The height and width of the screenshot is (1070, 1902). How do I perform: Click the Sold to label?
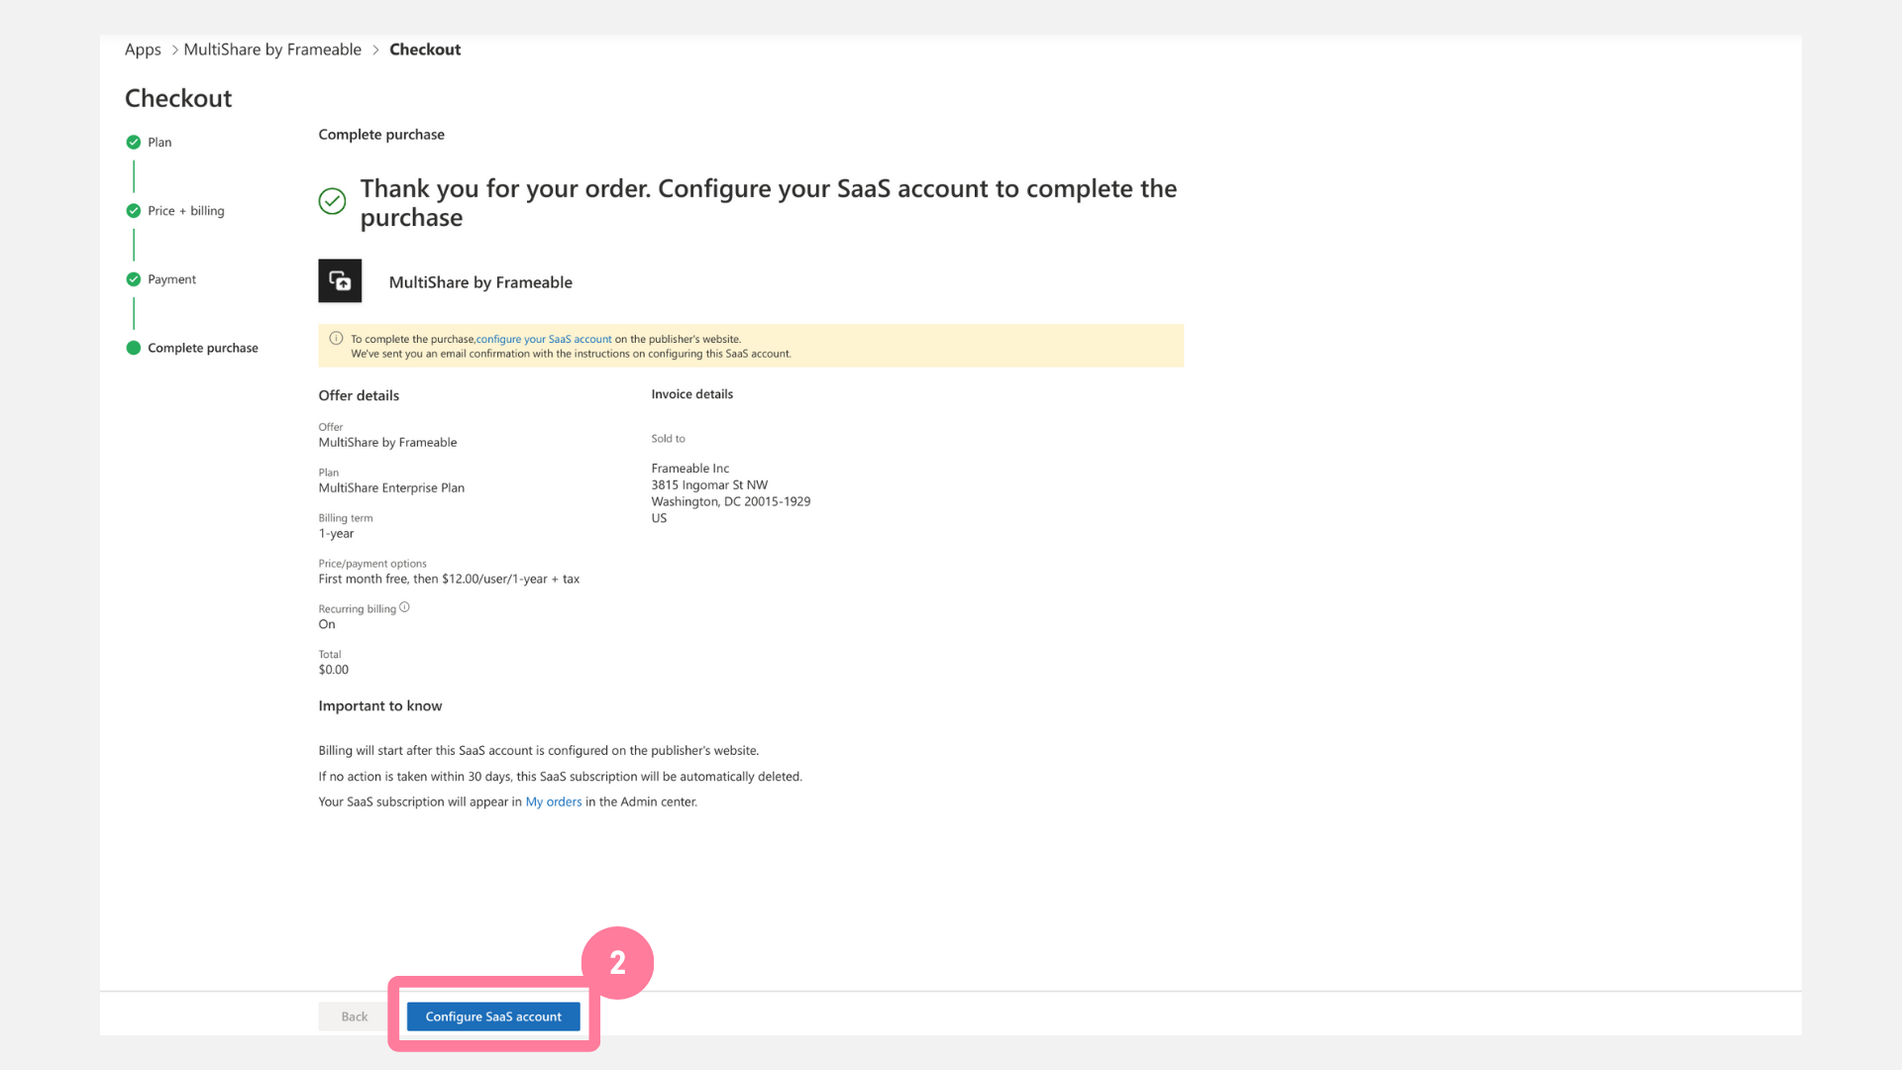[x=668, y=439]
